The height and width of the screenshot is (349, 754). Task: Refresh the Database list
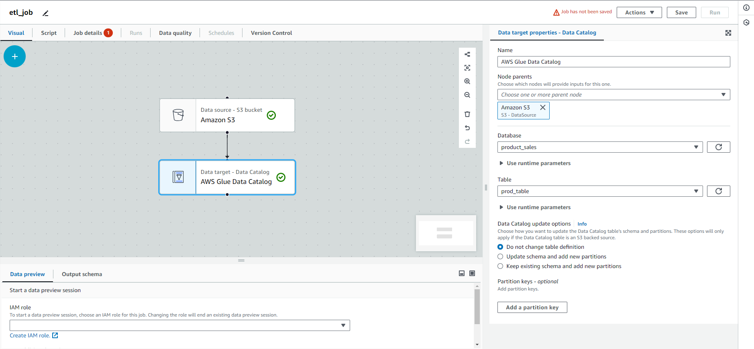pyautogui.click(x=719, y=147)
